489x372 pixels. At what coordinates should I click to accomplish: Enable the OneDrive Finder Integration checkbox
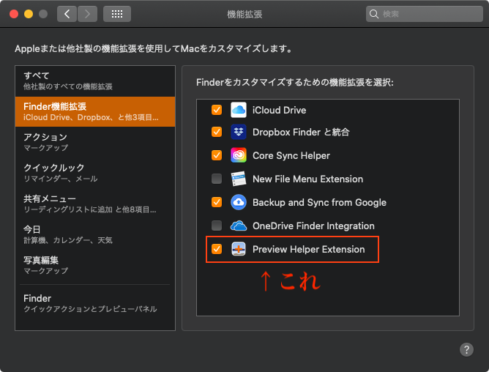(x=217, y=226)
